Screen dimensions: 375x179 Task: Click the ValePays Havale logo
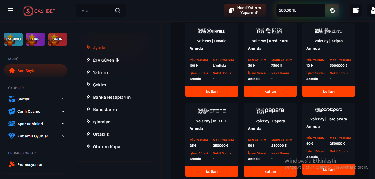tap(212, 31)
